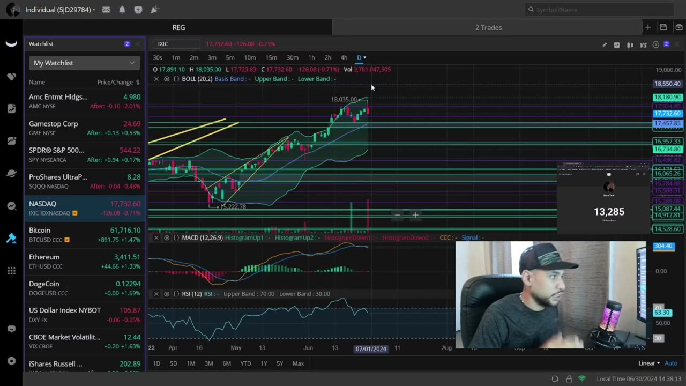Screen dimensions: 686x386
Task: Toggle visibility of RSI indicator eye
Action: pos(167,294)
